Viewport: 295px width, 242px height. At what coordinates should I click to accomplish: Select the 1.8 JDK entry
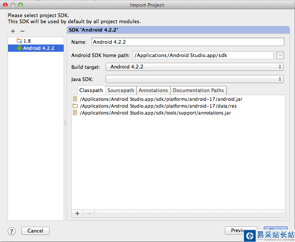pos(36,41)
